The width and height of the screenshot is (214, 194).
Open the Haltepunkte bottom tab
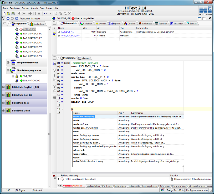click(x=134, y=186)
